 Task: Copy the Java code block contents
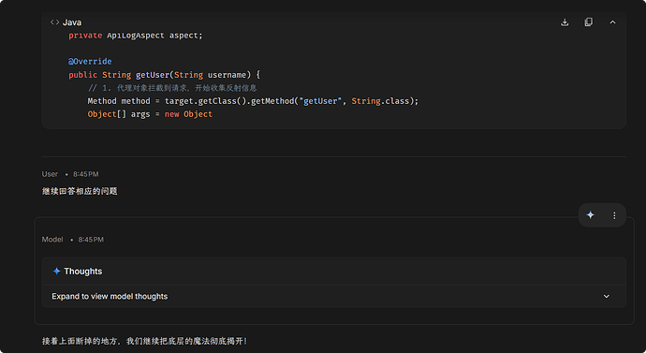click(588, 22)
